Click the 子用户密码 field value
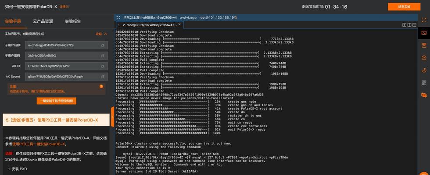The height and width of the screenshot is (175, 430). [66, 56]
